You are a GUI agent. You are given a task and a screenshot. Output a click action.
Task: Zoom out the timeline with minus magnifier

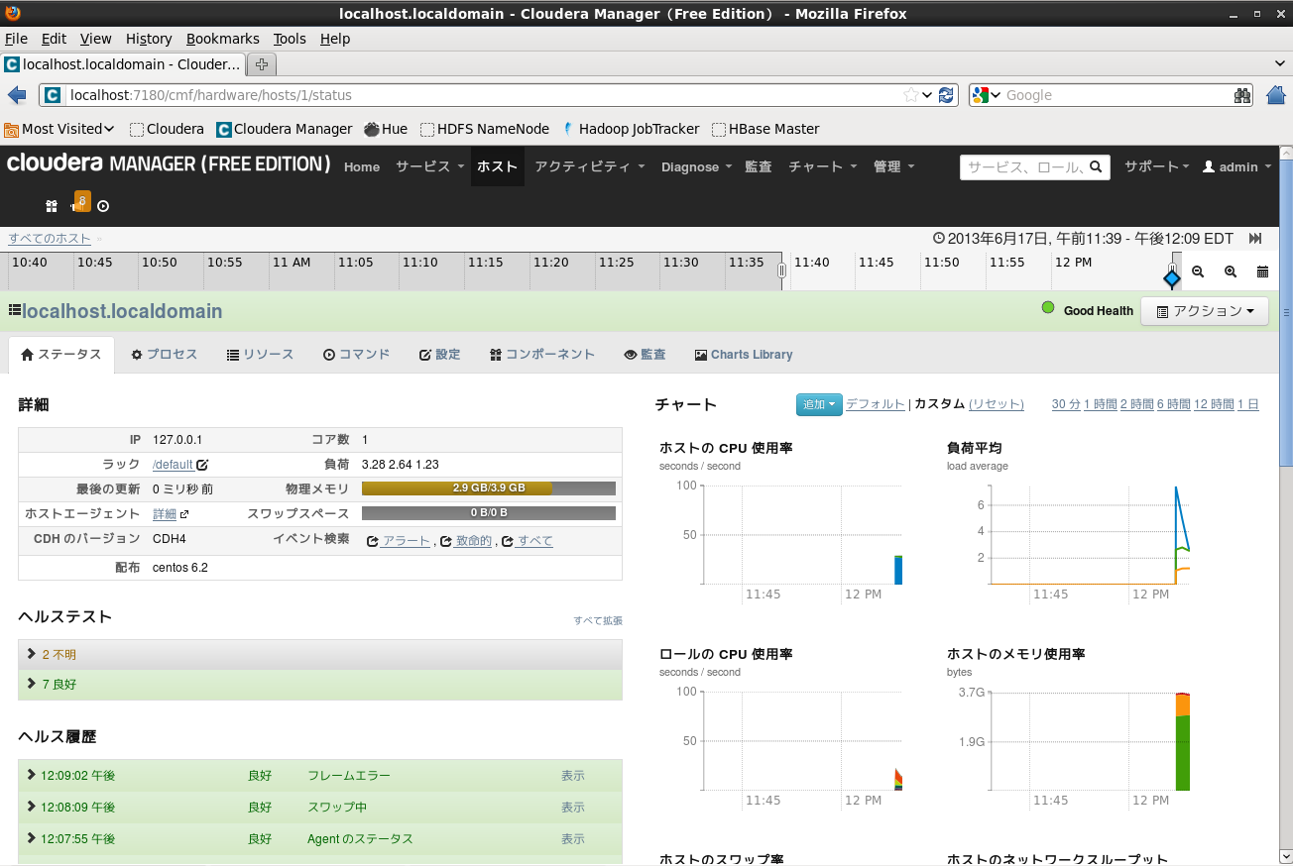point(1198,271)
